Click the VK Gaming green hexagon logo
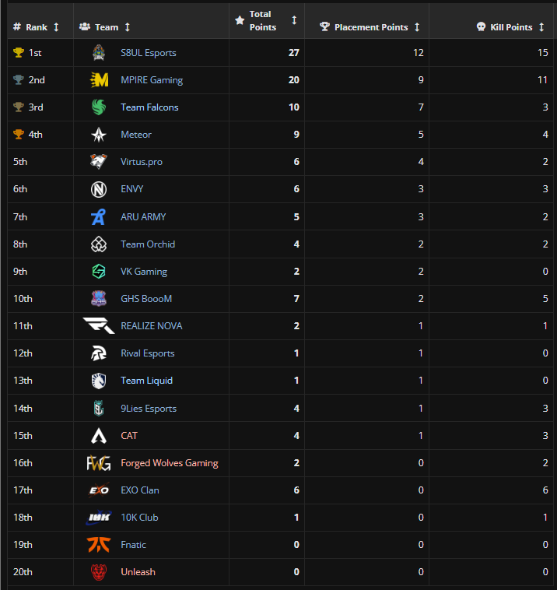The width and height of the screenshot is (557, 590). point(99,272)
